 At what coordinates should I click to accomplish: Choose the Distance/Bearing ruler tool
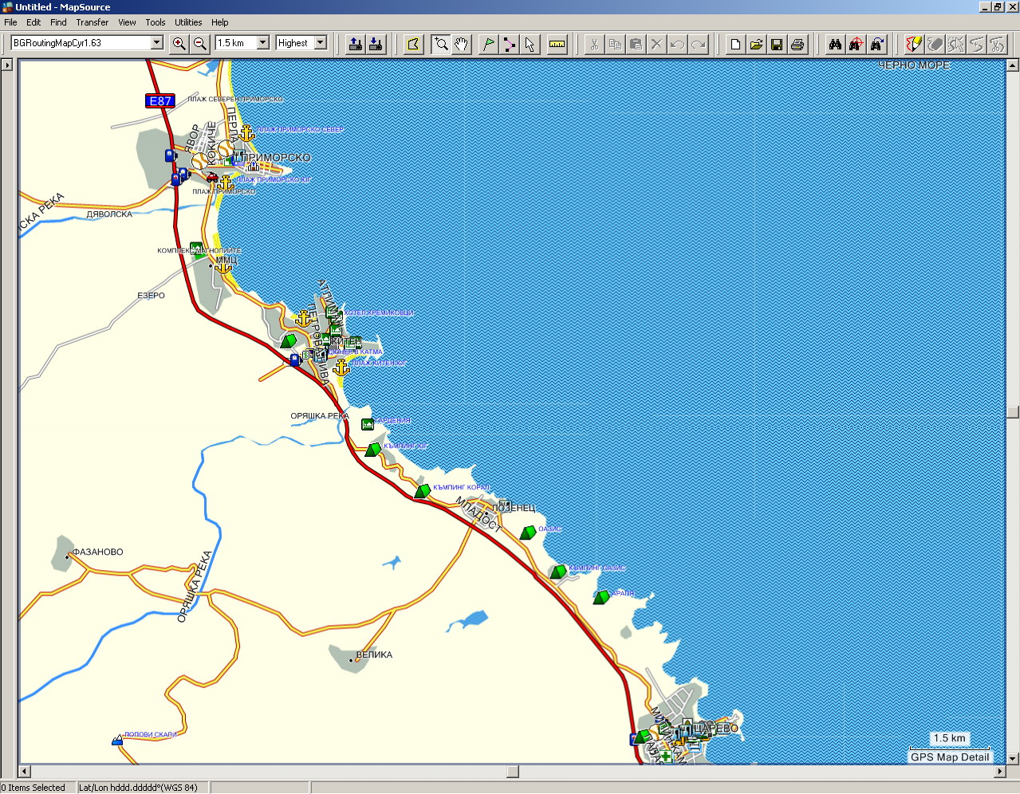pyautogui.click(x=557, y=44)
